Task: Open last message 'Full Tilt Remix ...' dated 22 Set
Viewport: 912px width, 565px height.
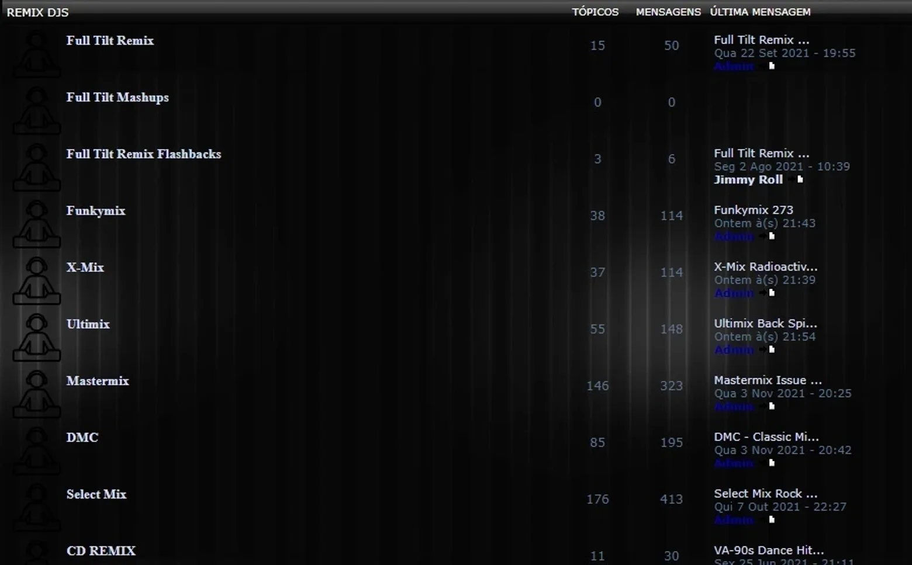Action: pyautogui.click(x=762, y=40)
